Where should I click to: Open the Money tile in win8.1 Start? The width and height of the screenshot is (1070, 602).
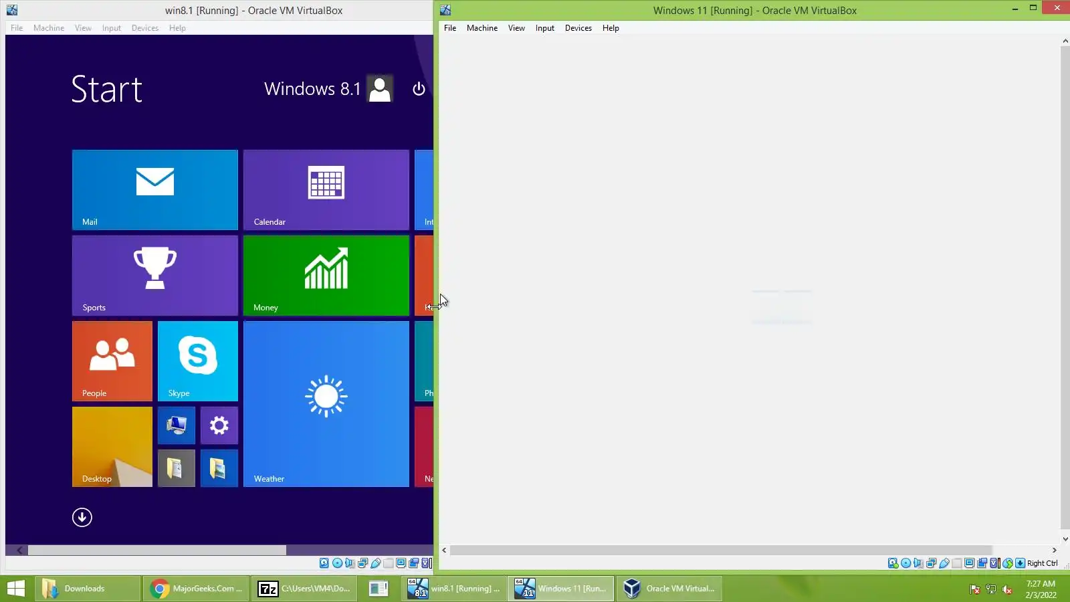[326, 276]
